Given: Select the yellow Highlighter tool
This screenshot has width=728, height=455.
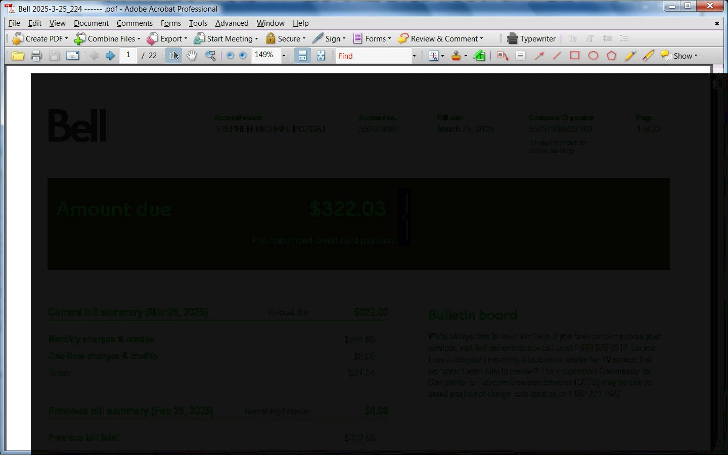Looking at the screenshot, I should (649, 56).
